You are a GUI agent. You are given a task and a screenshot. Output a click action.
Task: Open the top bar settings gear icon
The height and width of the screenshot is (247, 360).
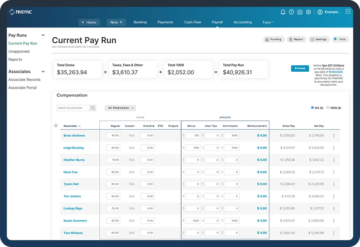coord(309,12)
